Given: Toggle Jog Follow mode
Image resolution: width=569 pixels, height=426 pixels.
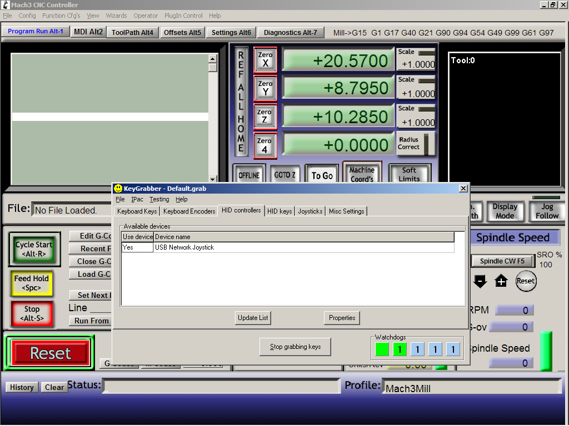Looking at the screenshot, I should (x=547, y=211).
